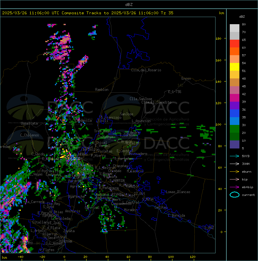Click the magenta eb+bip arrow in legend

(x=234, y=187)
